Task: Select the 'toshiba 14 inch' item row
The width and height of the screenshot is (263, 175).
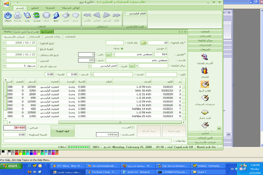Action: [95, 109]
